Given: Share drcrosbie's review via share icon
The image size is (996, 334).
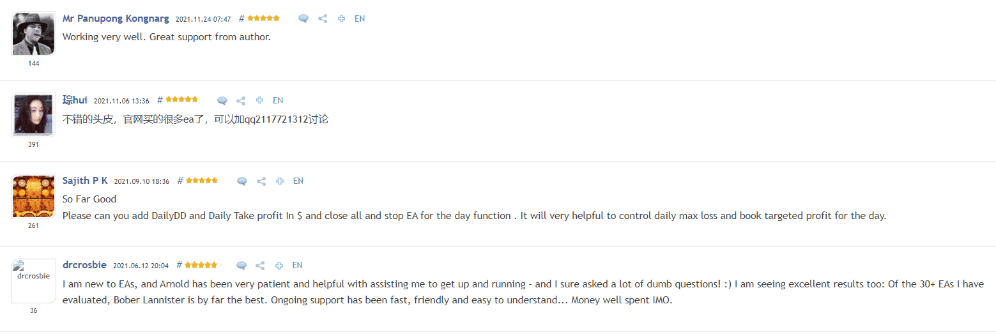Looking at the screenshot, I should pyautogui.click(x=260, y=266).
